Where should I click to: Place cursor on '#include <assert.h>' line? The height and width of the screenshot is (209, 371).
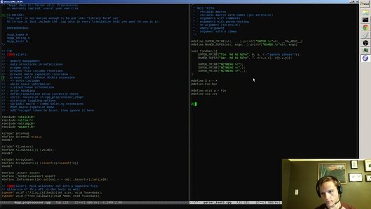coord(18,127)
